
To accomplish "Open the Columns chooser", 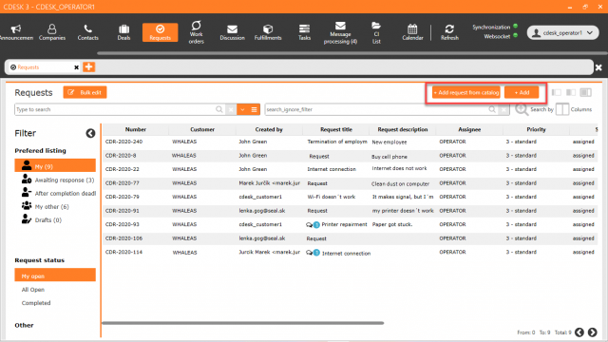I will [x=574, y=110].
